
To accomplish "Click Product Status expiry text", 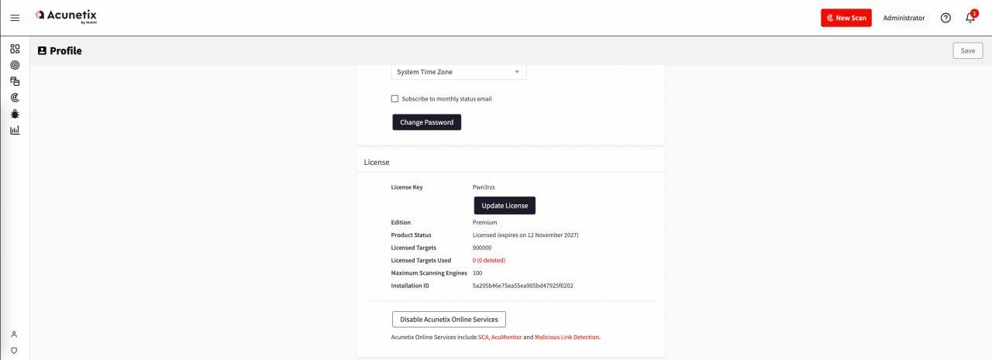I will coord(525,235).
